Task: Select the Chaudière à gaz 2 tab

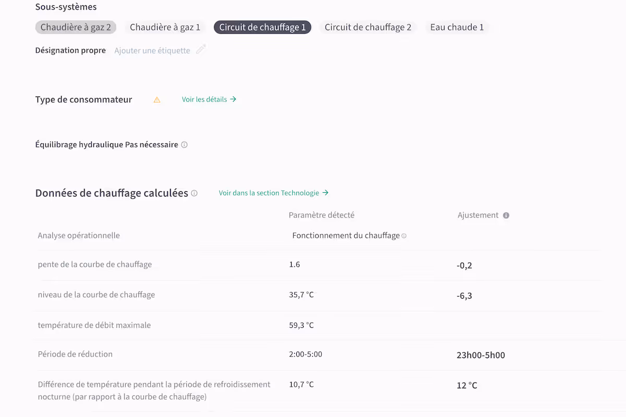Action: pos(76,27)
